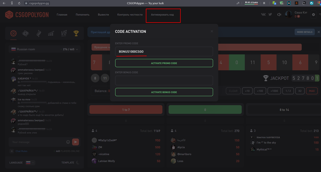
Task: Bet on green 0
Action: 205,110
